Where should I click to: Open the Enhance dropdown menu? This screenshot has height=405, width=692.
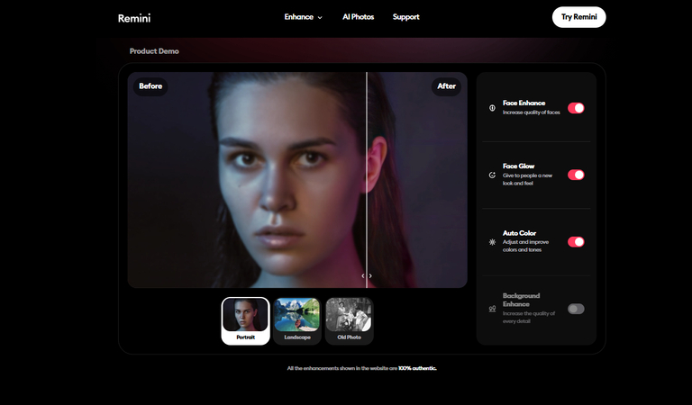point(303,17)
